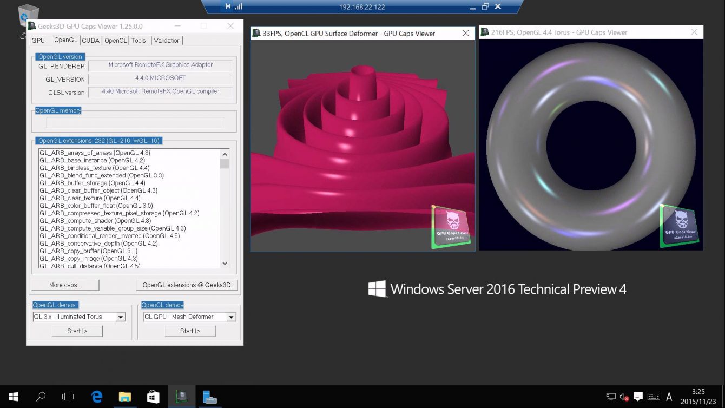This screenshot has width=725, height=408.
Task: Switch to Validation tab
Action: coord(167,41)
